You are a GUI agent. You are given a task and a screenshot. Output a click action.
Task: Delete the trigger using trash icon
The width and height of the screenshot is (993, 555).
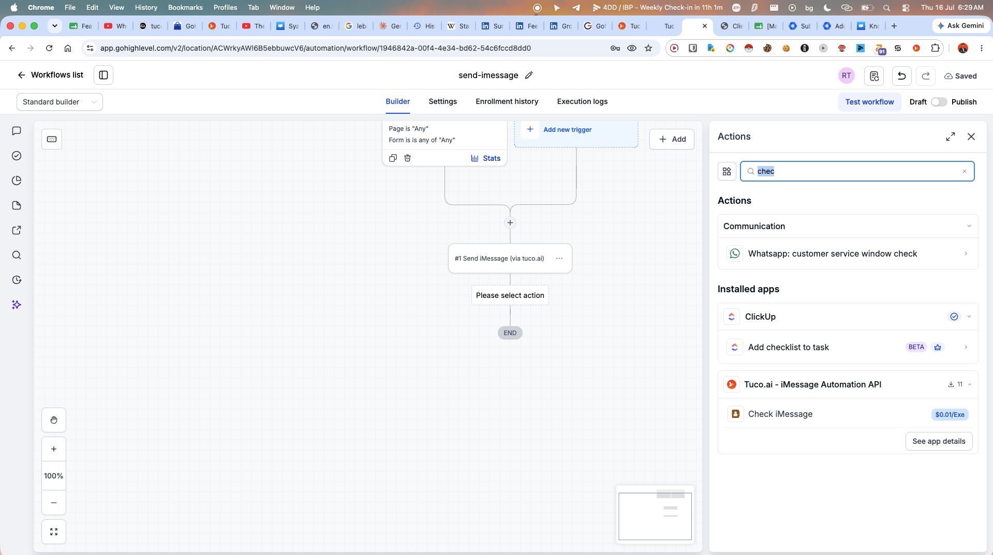(x=407, y=158)
